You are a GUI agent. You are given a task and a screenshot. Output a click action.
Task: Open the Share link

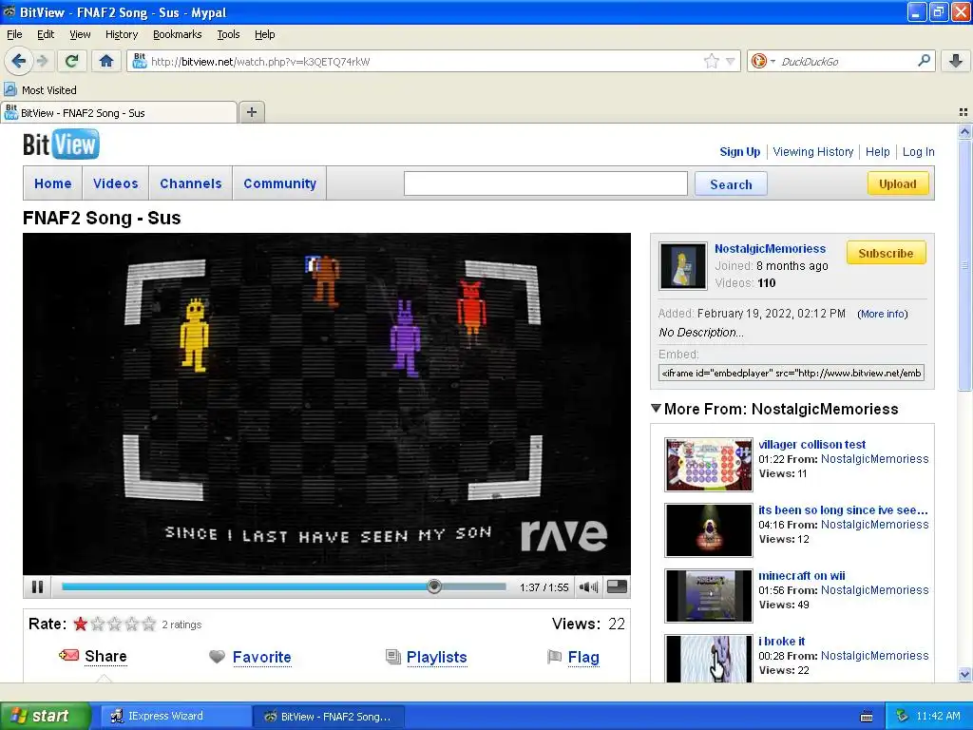click(105, 657)
